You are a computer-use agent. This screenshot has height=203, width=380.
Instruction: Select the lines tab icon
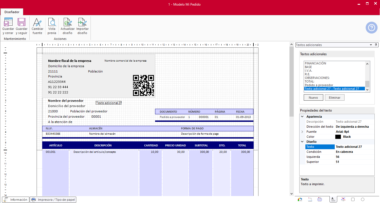coord(343,199)
